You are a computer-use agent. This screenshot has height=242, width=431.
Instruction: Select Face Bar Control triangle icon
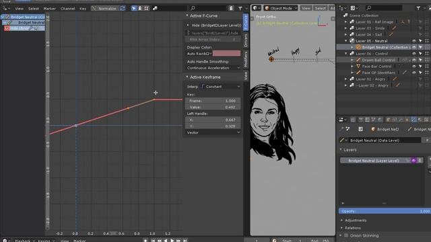358,67
